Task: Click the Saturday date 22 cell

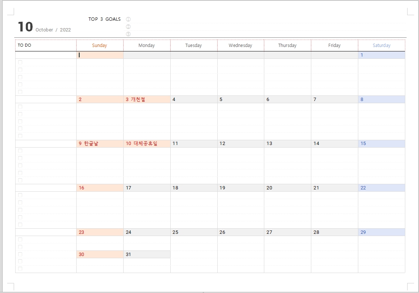Action: 382,188
